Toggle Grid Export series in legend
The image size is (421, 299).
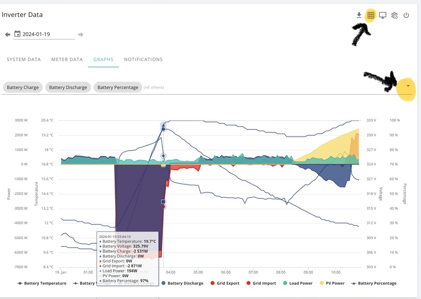pos(224,283)
